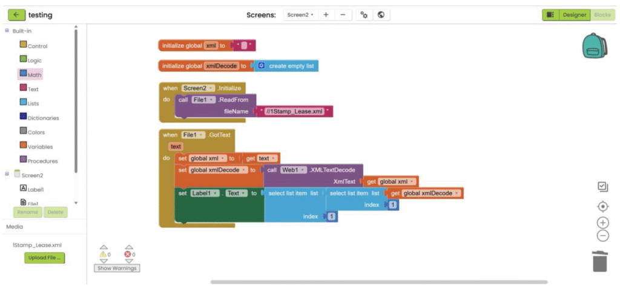Screen dimensions: 620x289
Task: Zoom in on the workspace
Action: coord(602,222)
